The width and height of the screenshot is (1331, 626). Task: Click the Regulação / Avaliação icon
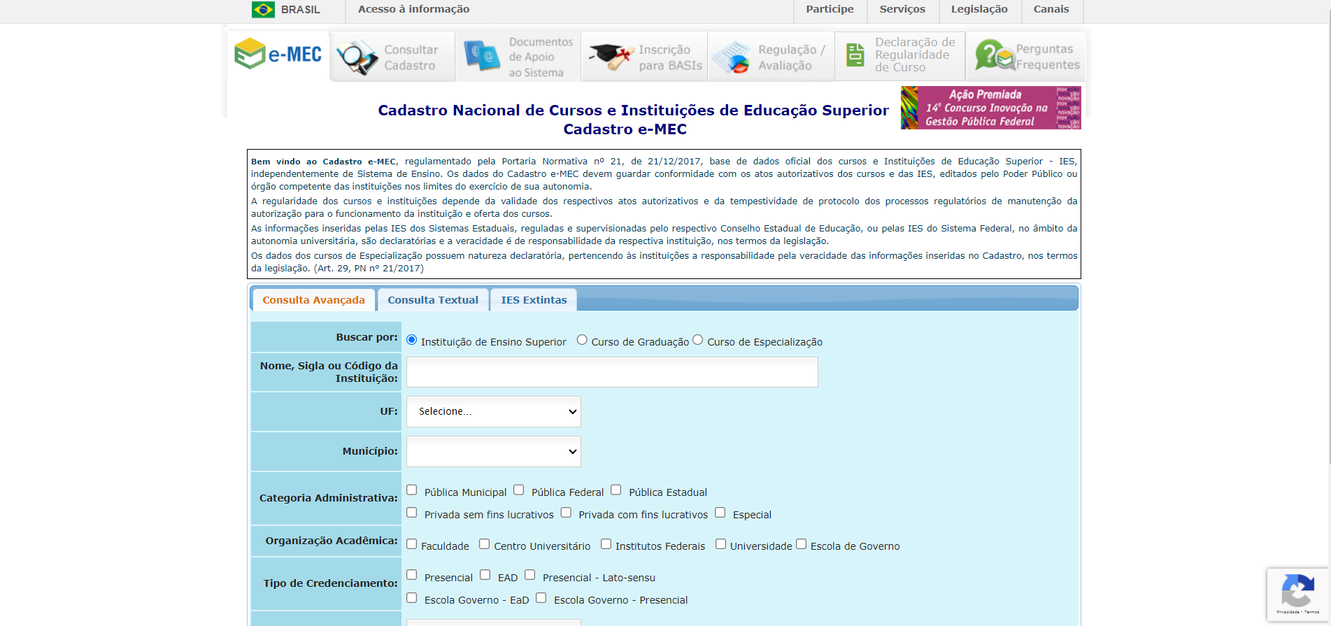pos(731,57)
